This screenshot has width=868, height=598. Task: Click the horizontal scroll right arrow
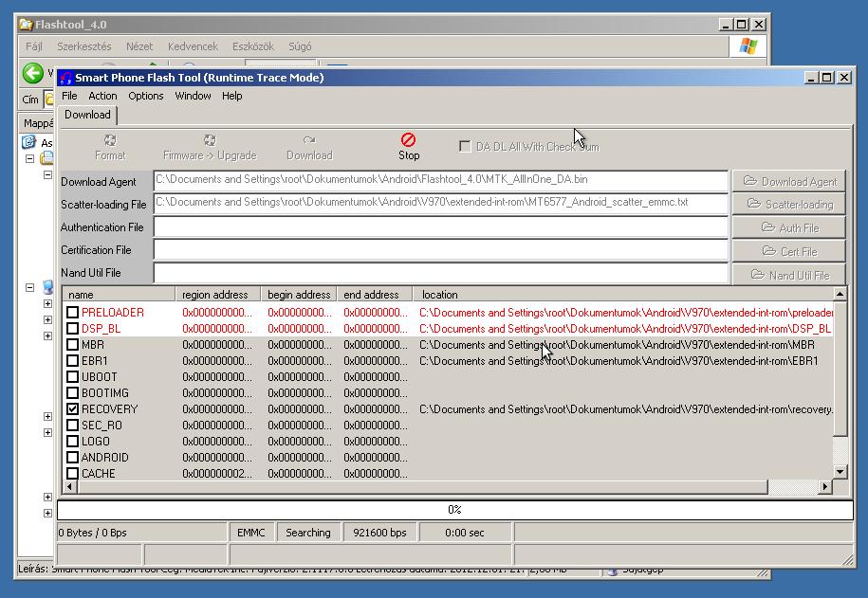(825, 487)
